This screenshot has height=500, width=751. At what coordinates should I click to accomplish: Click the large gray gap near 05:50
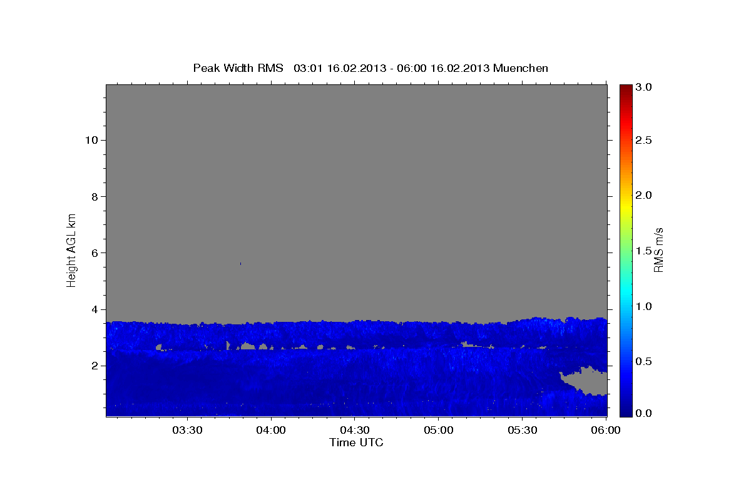[x=587, y=381]
